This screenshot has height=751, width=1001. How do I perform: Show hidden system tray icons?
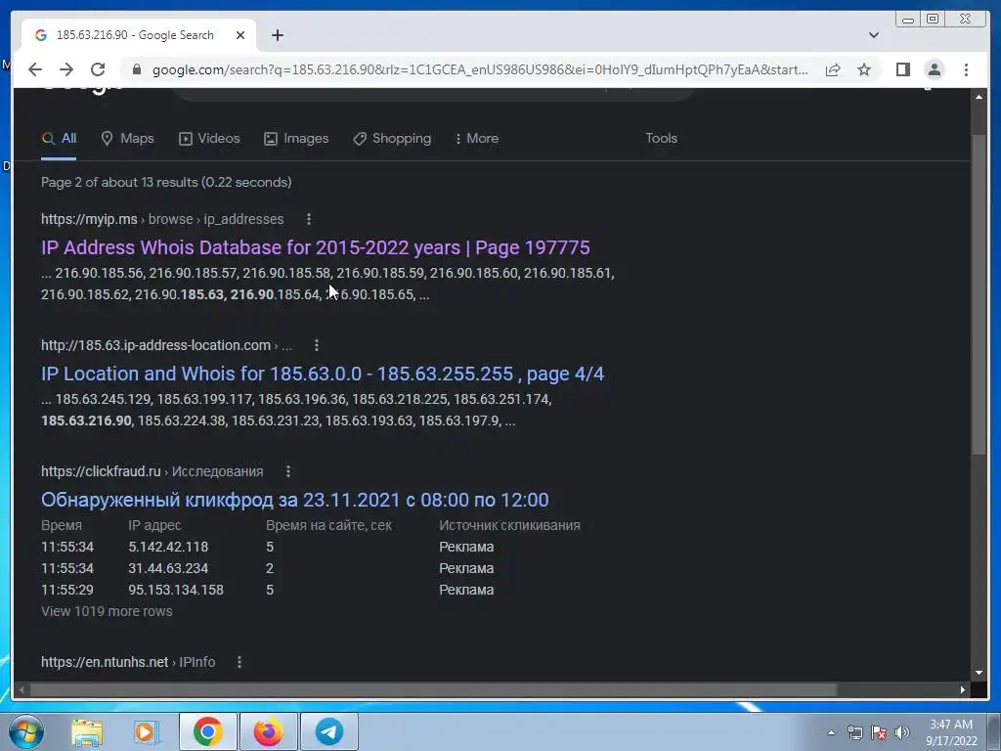(x=831, y=733)
